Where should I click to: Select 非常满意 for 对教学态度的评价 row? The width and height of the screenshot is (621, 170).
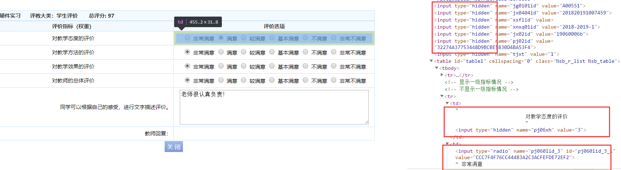187,38
